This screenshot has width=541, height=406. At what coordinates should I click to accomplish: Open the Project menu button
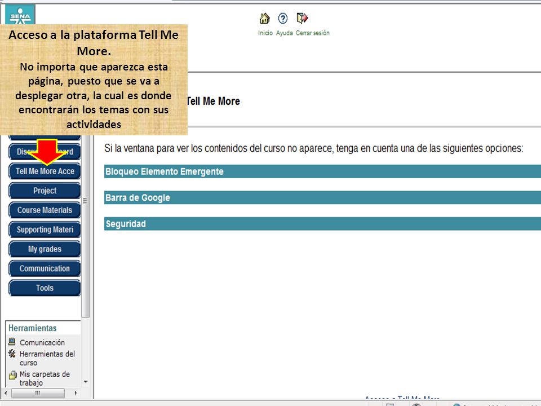click(45, 191)
